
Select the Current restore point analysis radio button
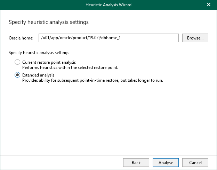pyautogui.click(x=17, y=62)
